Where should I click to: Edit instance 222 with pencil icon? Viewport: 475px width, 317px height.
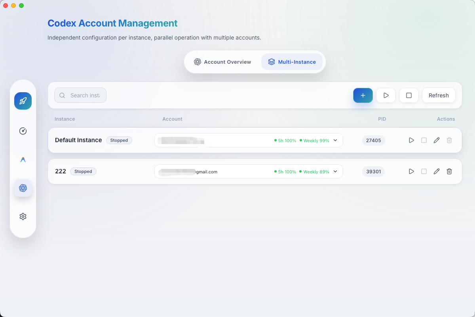tap(437, 171)
